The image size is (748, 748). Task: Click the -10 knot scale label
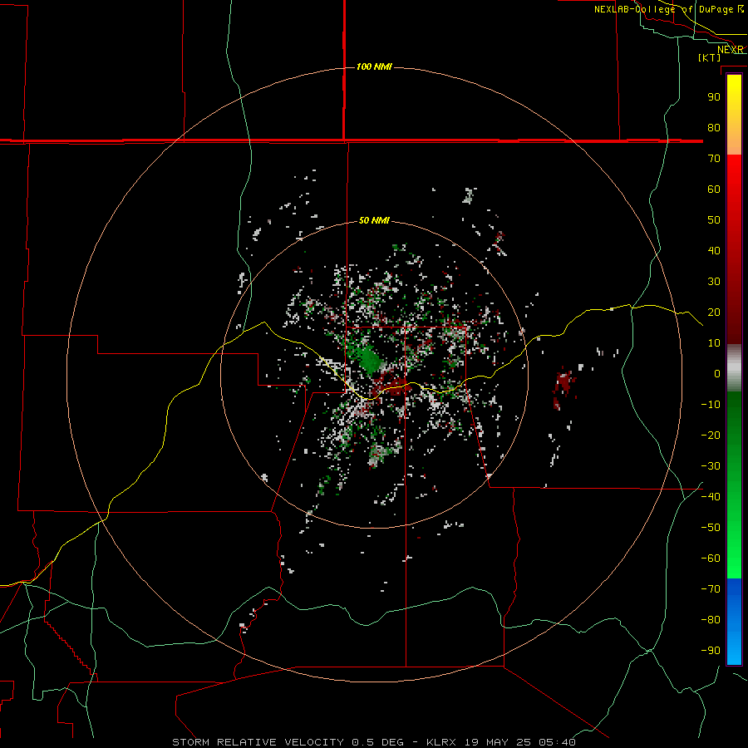(x=711, y=405)
